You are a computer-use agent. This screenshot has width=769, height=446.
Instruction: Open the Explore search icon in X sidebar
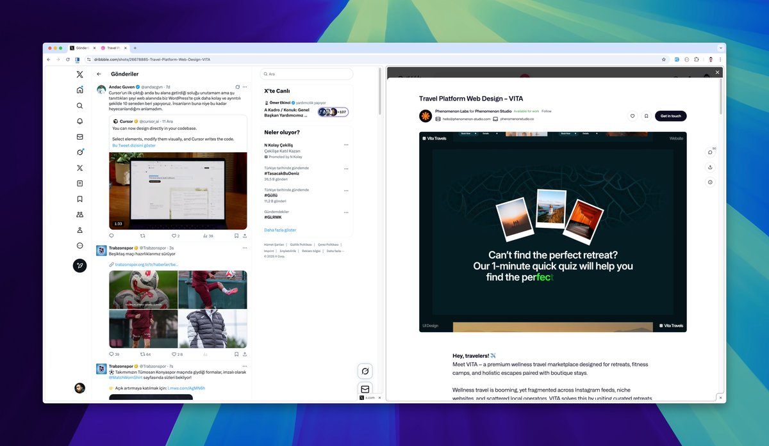(79, 106)
